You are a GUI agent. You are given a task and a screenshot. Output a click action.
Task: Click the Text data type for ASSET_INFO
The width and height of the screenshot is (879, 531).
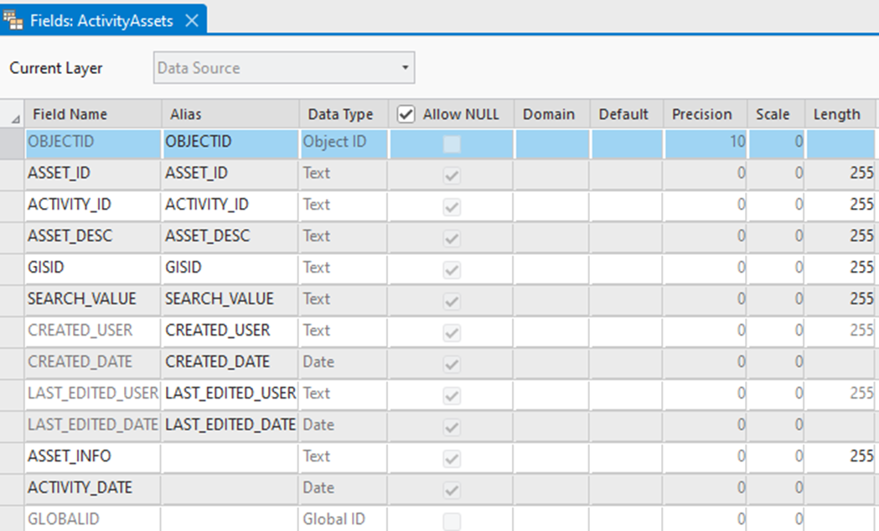tap(344, 457)
